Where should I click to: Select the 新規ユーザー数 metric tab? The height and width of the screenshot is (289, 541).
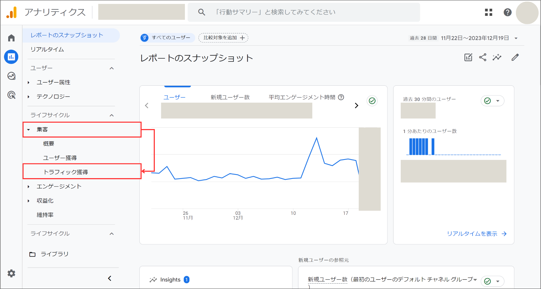tap(230, 97)
